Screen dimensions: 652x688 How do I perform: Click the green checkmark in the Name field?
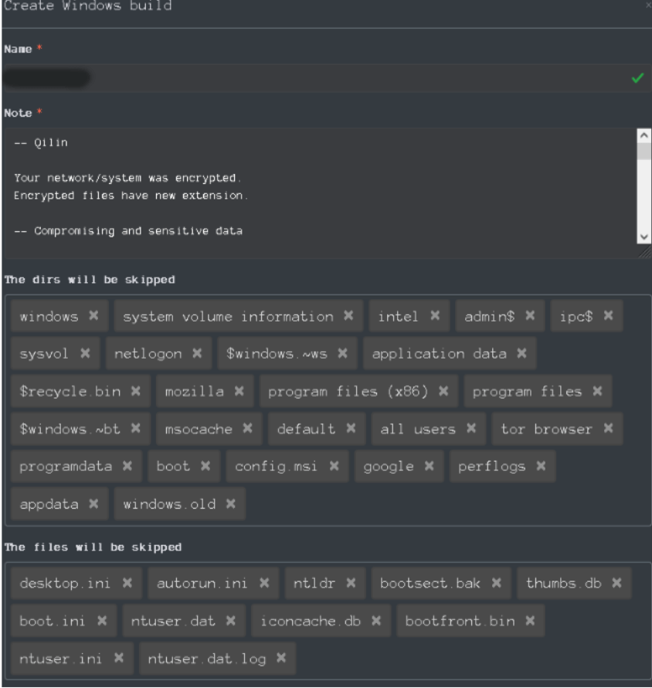[x=637, y=78]
